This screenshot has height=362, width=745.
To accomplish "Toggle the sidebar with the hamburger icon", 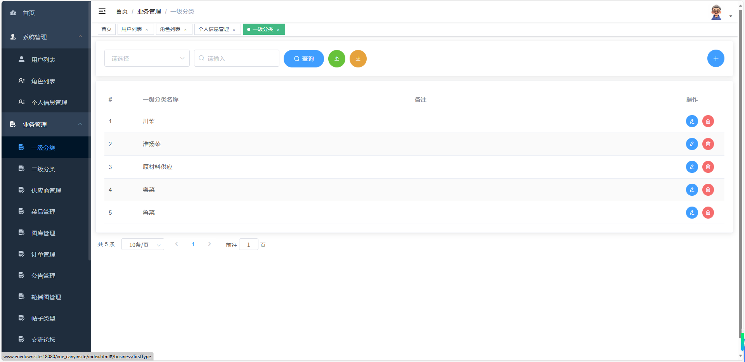I will click(x=102, y=11).
